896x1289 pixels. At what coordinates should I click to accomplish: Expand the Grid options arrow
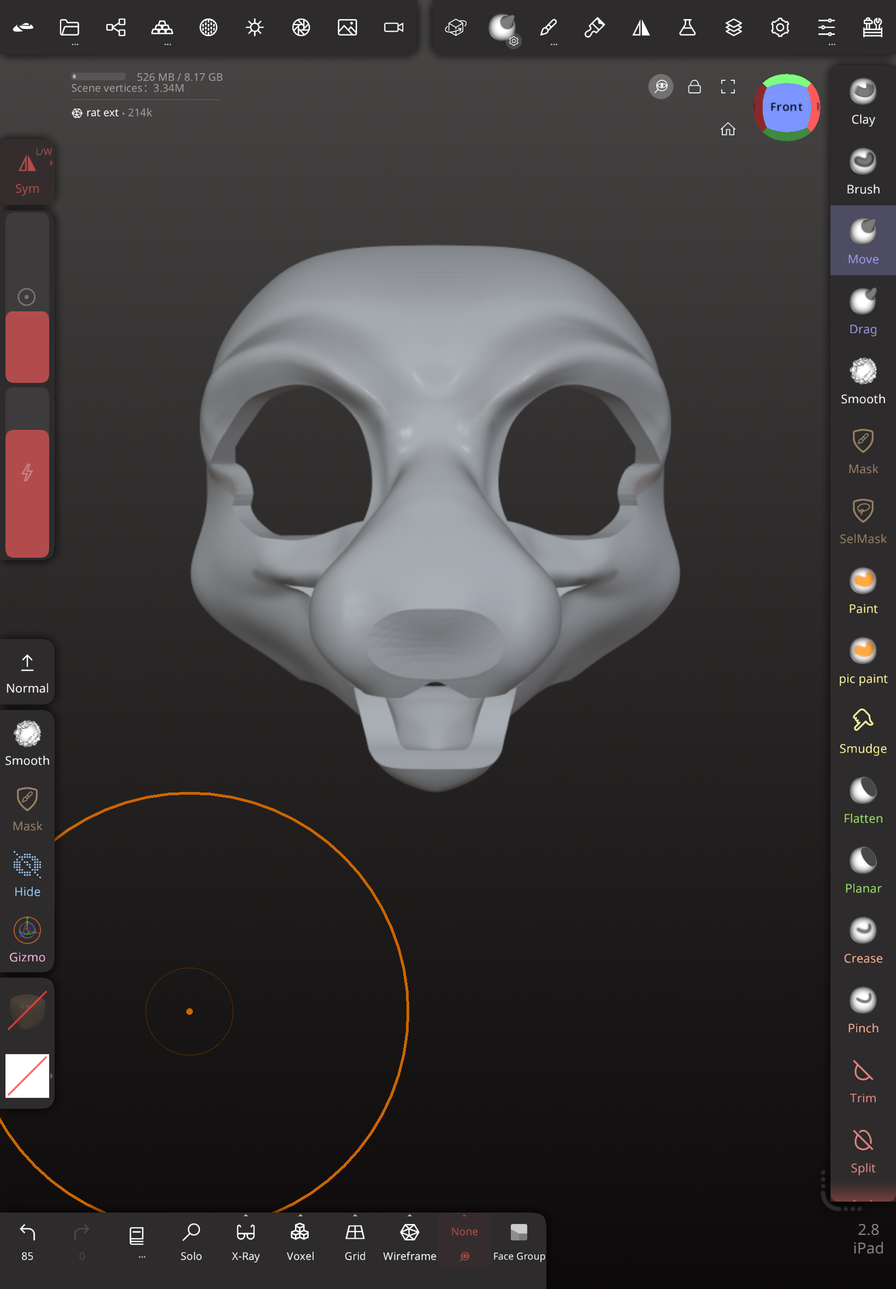pos(355,1215)
